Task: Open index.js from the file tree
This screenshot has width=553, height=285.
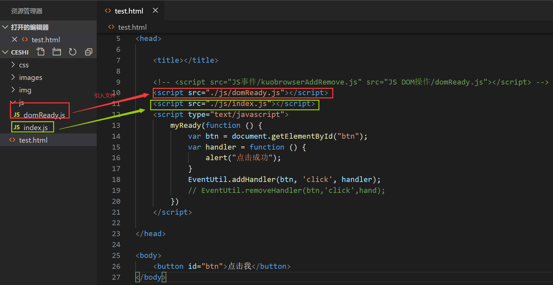Action: click(x=36, y=127)
